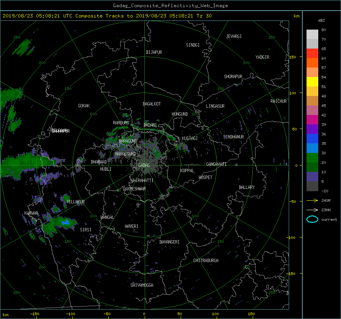Click the SINDGI city label
The width and height of the screenshot is (341, 319).
[x=193, y=45]
